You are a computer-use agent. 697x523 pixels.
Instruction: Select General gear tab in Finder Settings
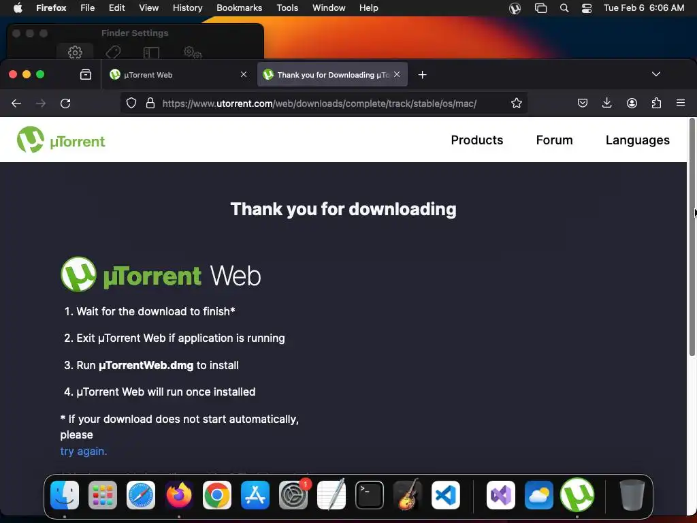coord(75,52)
